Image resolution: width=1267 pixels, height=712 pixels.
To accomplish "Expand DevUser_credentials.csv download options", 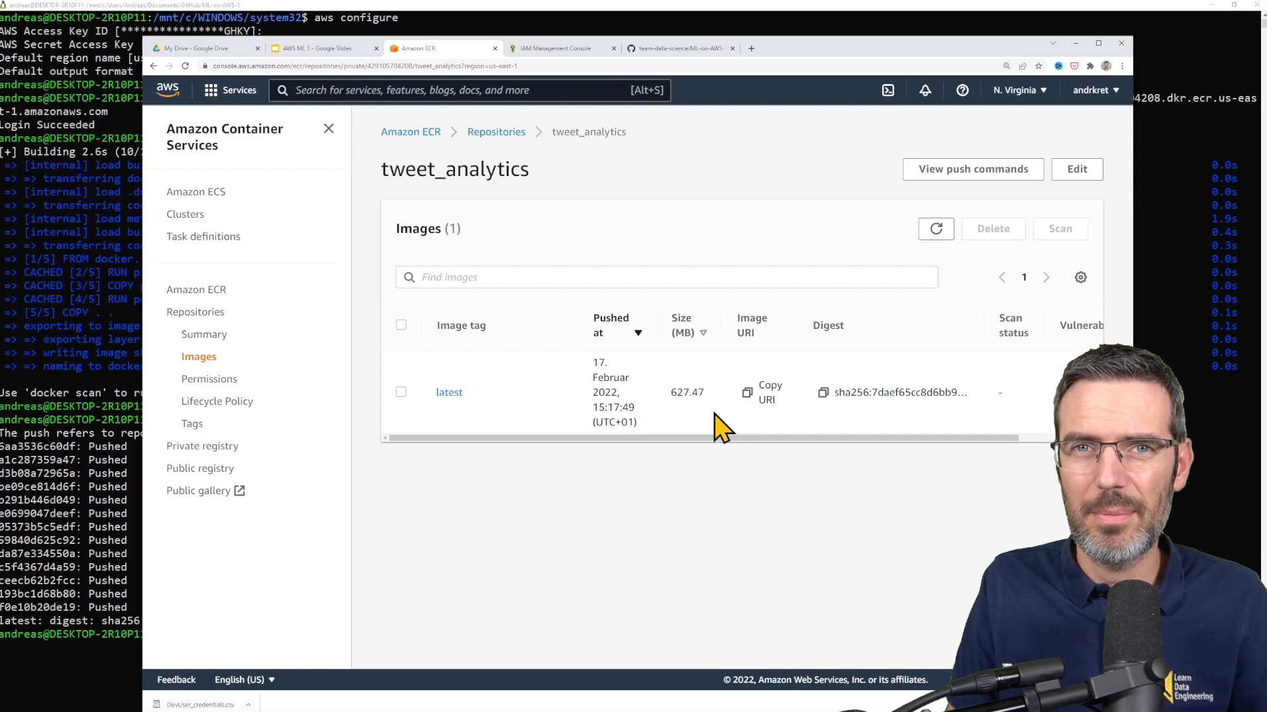I will click(x=248, y=705).
